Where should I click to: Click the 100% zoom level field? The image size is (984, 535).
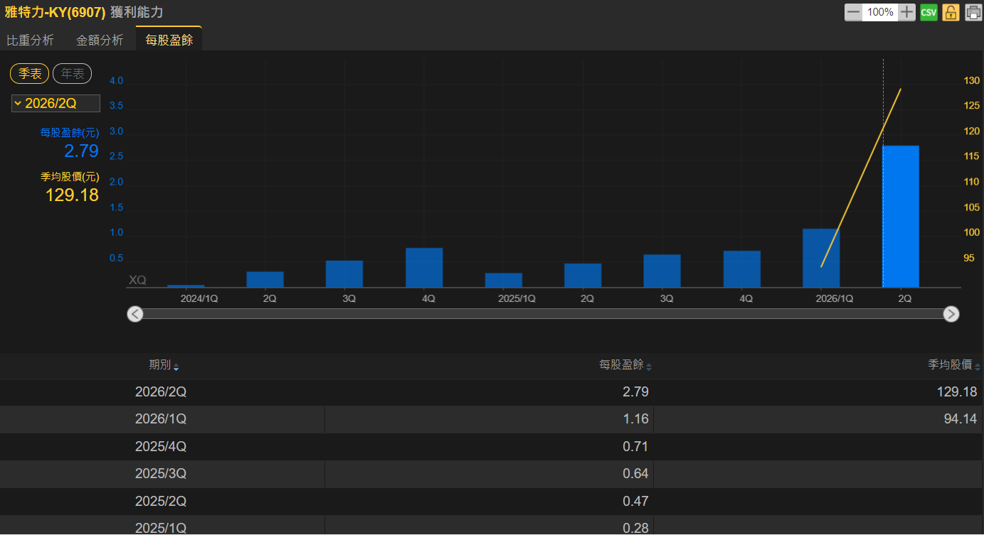(x=880, y=12)
